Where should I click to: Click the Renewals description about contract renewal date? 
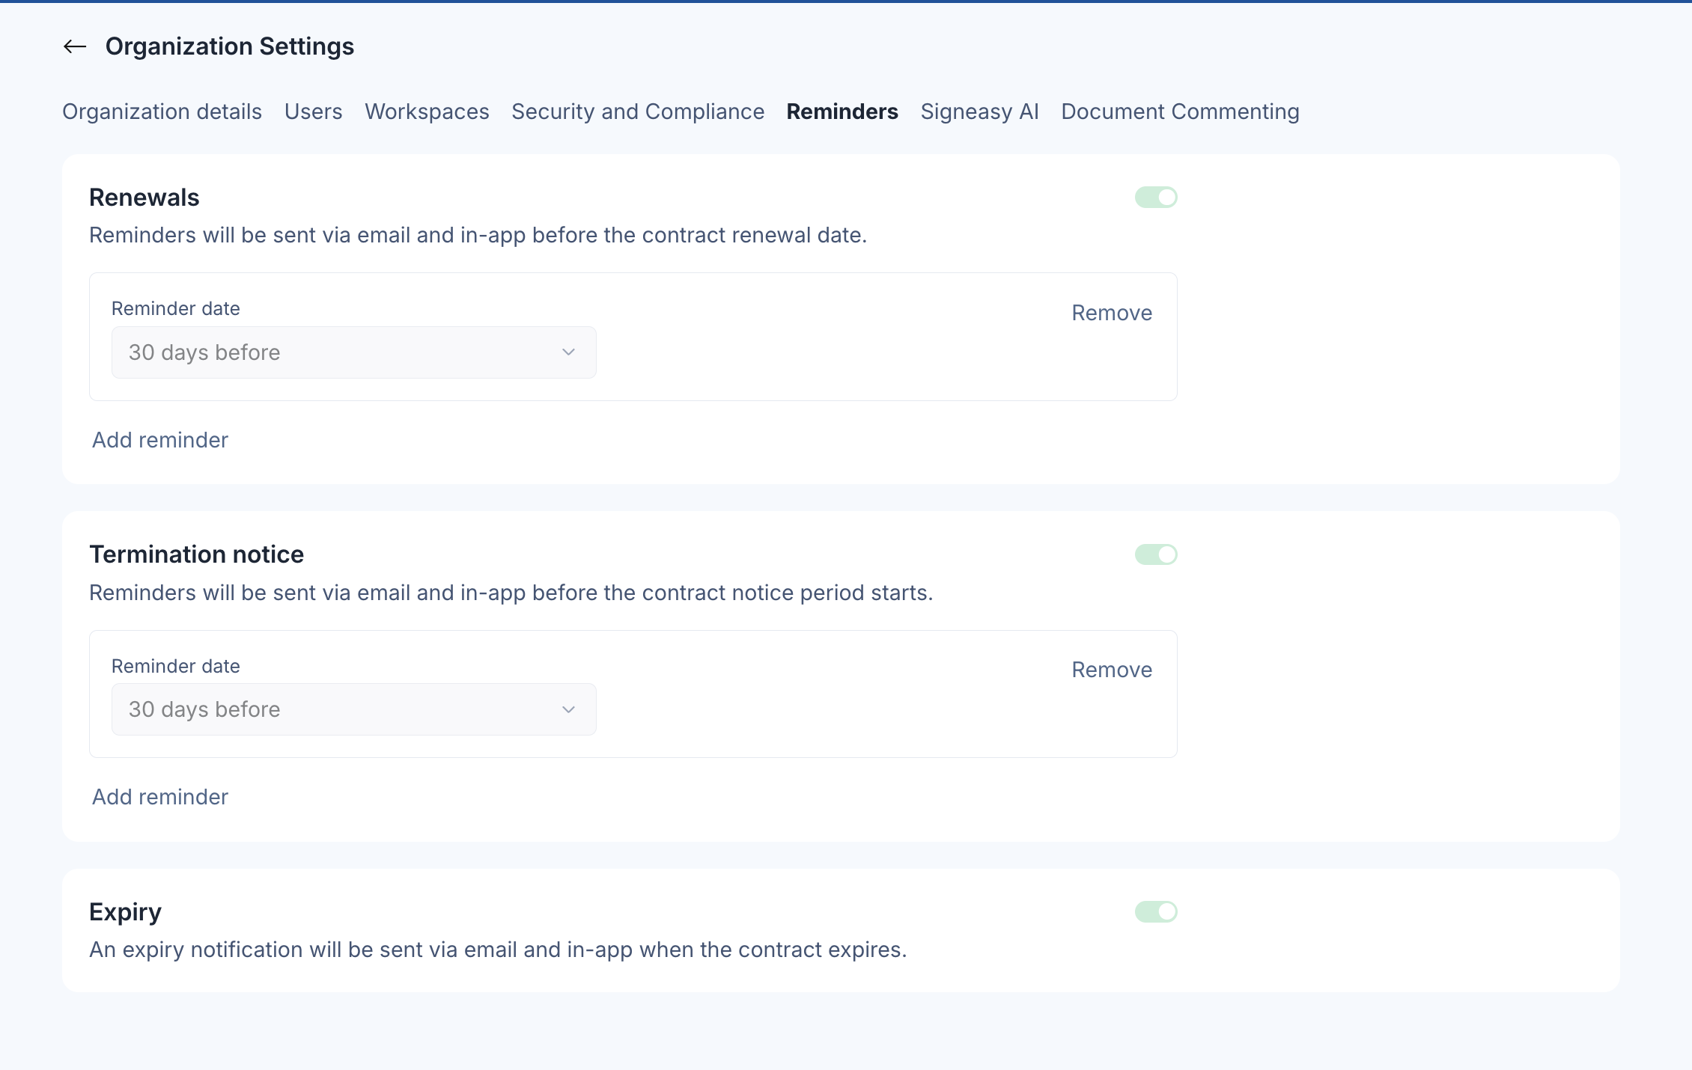pyautogui.click(x=478, y=235)
